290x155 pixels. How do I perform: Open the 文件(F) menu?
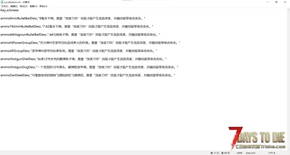pos(5,6)
